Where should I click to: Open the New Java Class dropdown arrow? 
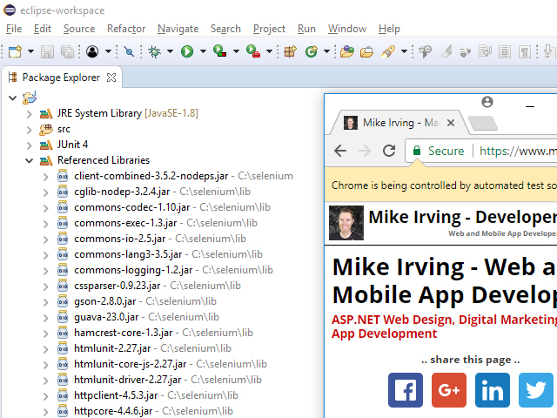327,51
